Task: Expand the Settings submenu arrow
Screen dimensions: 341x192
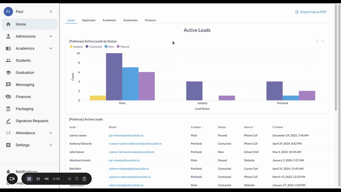Action: click(x=51, y=145)
